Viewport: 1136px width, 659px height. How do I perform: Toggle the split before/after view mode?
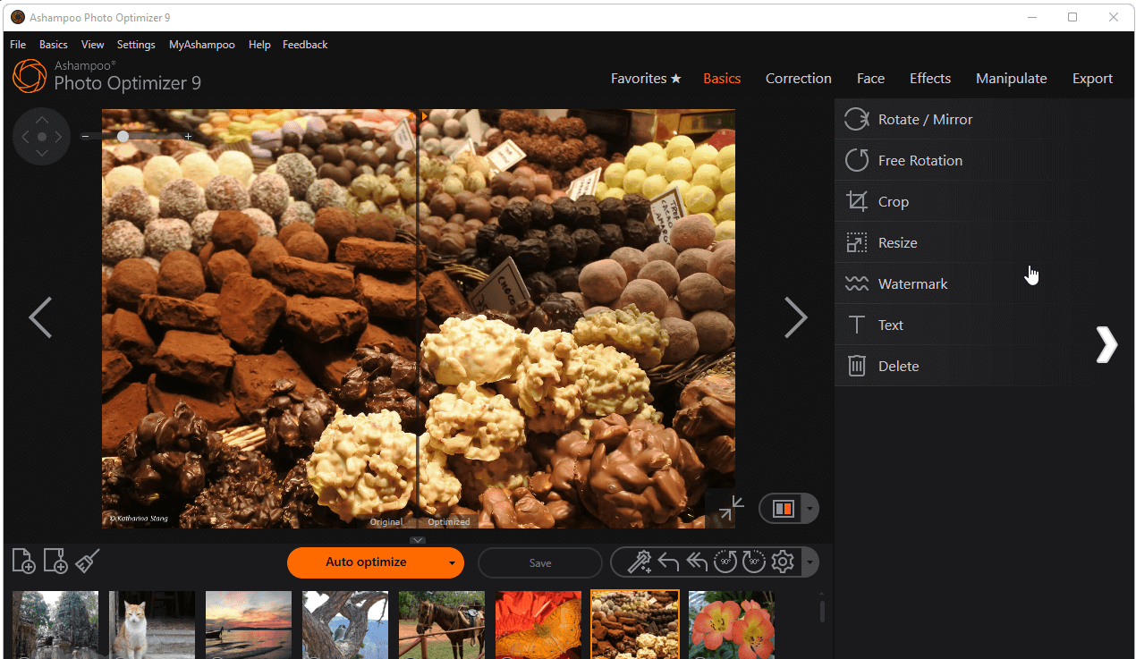[783, 509]
